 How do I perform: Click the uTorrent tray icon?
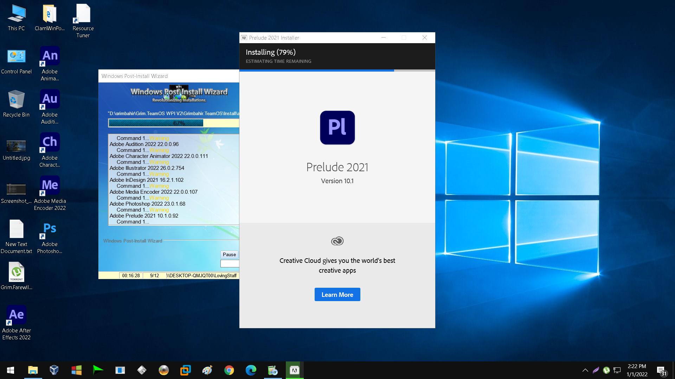click(606, 370)
